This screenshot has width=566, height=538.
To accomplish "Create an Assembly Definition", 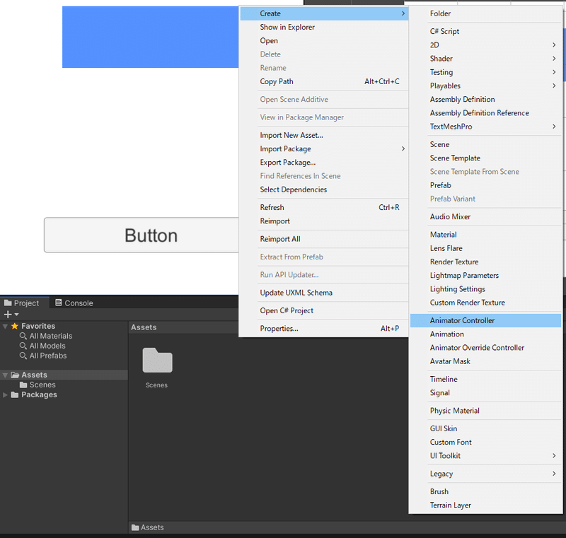I will tap(485, 100).
